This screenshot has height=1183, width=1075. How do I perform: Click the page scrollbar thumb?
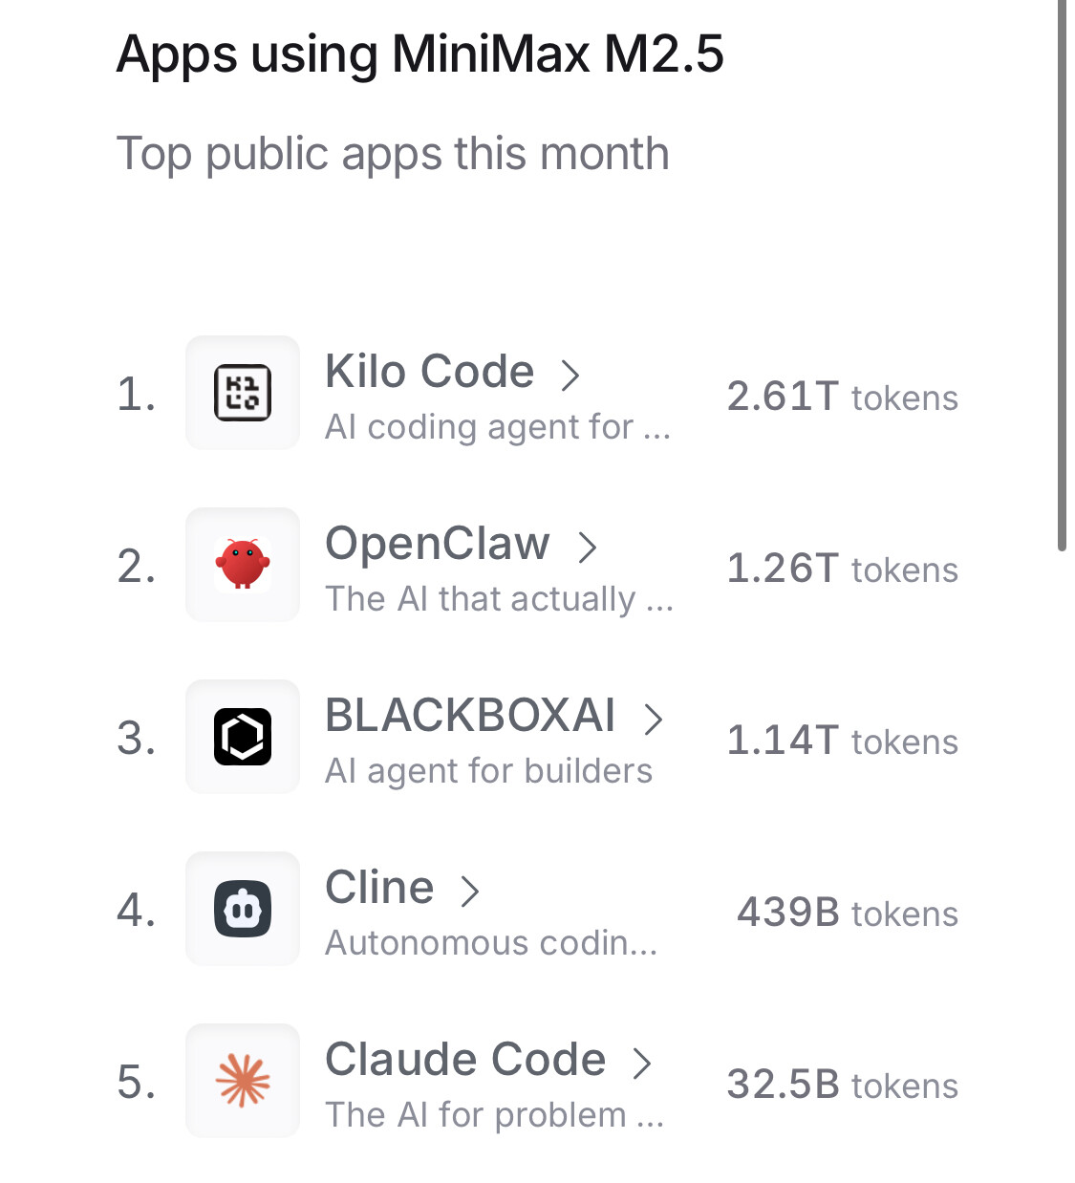1062,275
